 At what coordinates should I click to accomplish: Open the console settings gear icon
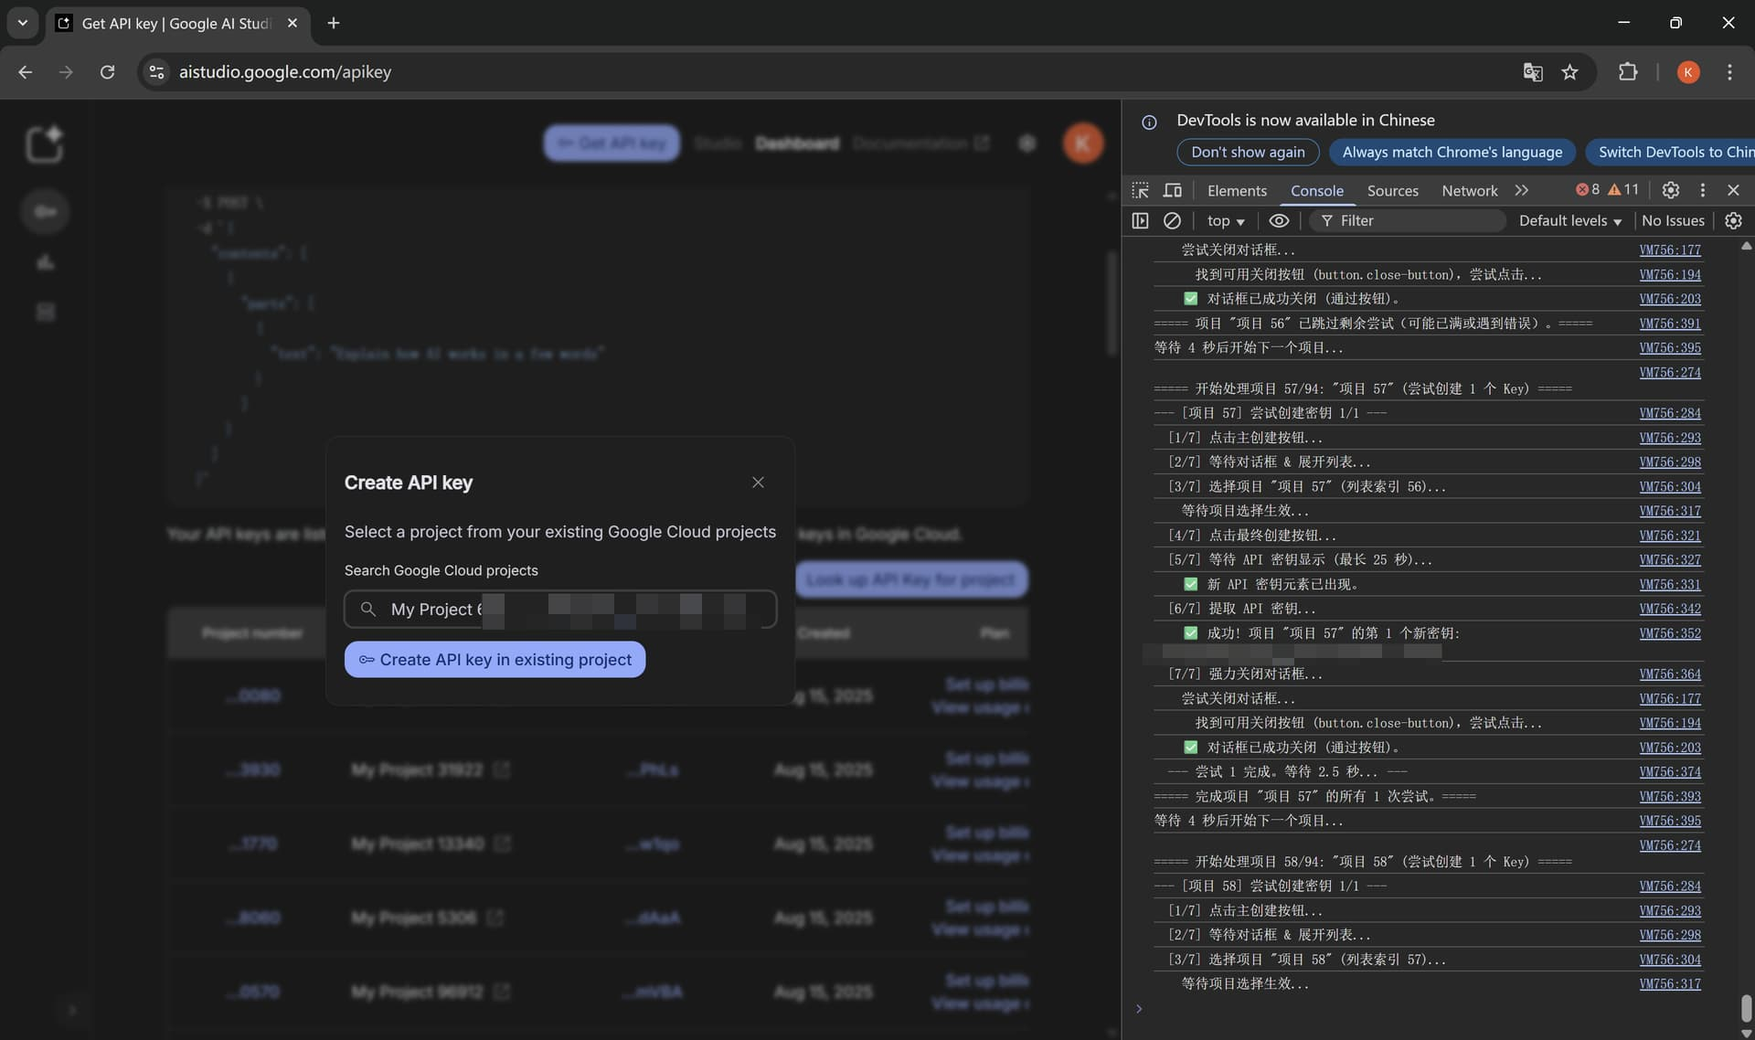coord(1733,220)
